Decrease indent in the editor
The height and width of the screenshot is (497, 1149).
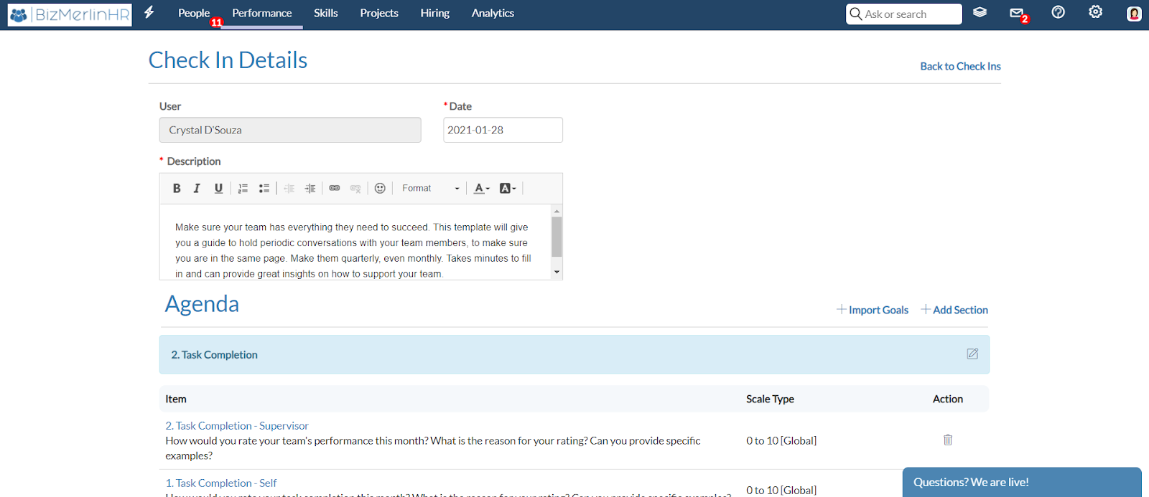pyautogui.click(x=289, y=189)
